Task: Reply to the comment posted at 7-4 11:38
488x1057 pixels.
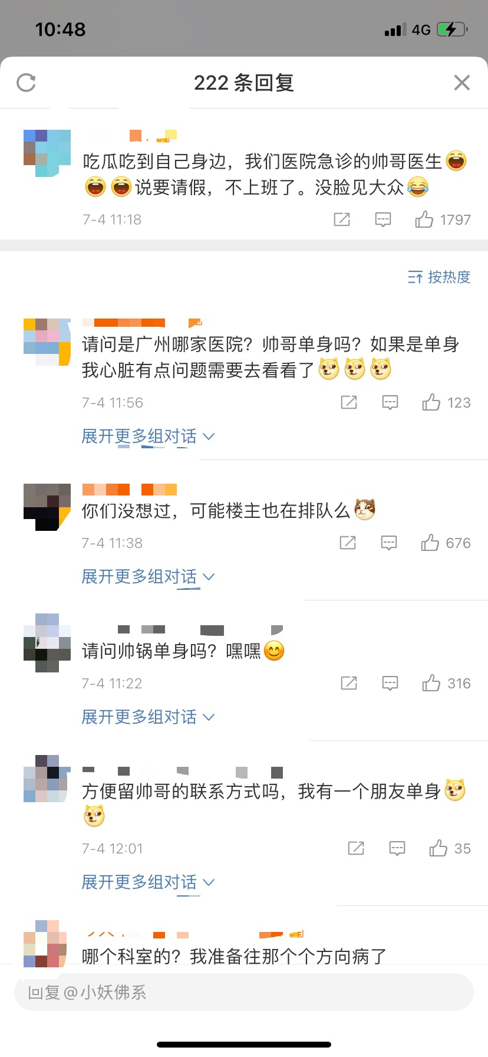Action: click(389, 543)
